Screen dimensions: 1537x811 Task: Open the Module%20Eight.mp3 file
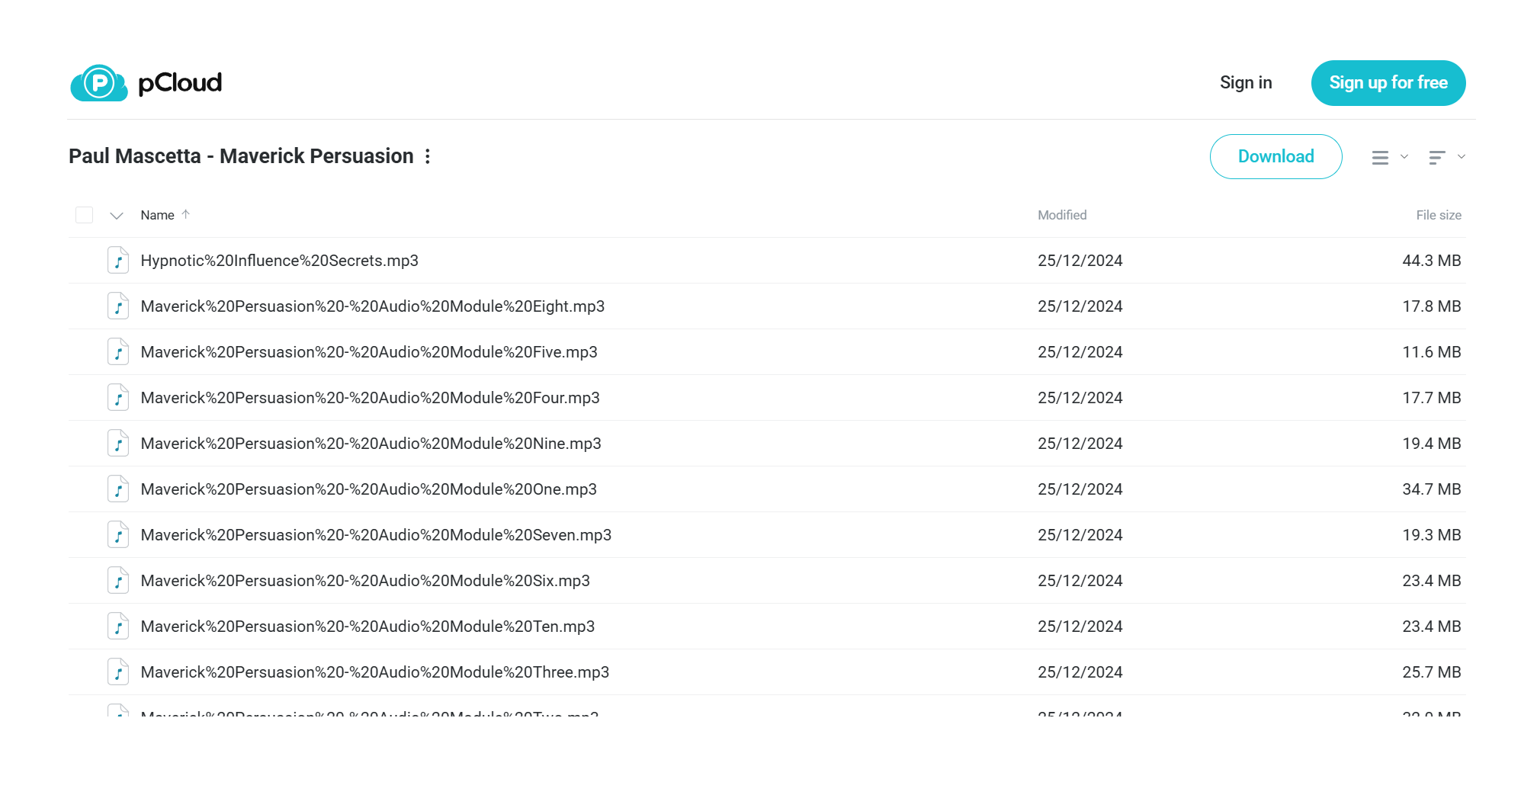(372, 306)
